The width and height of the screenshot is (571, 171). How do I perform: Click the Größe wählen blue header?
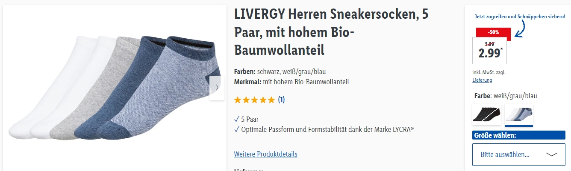coord(518,136)
